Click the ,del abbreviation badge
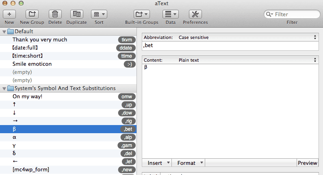 (x=128, y=153)
